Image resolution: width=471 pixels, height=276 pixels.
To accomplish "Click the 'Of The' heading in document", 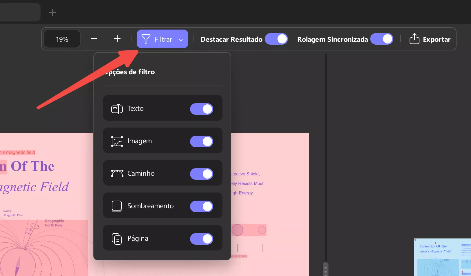I will (32, 166).
